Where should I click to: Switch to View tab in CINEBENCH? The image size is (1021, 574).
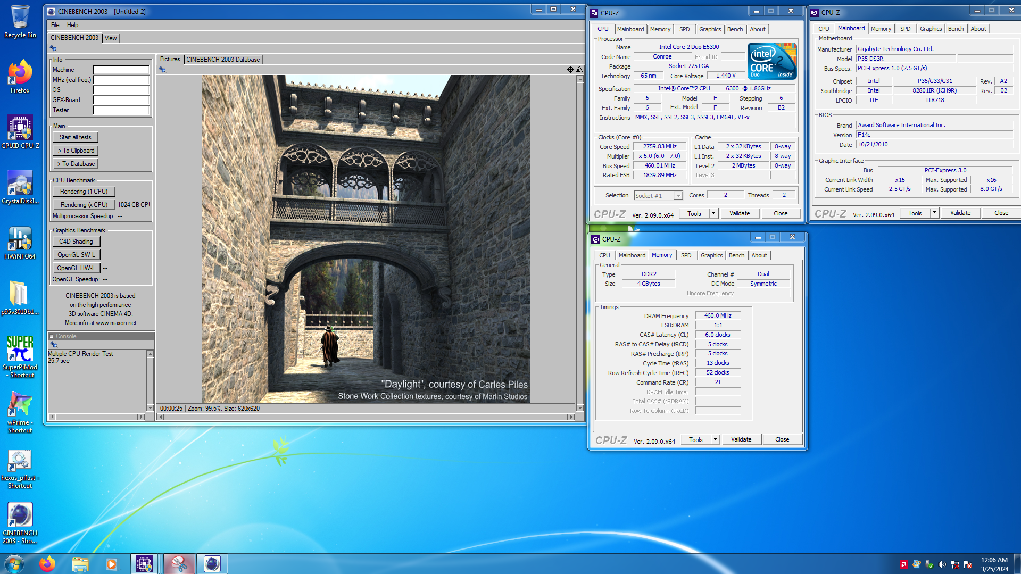click(x=111, y=38)
